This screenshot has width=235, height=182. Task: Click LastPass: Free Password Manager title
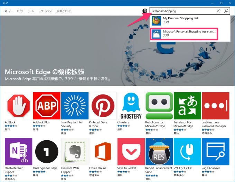tap(214, 124)
